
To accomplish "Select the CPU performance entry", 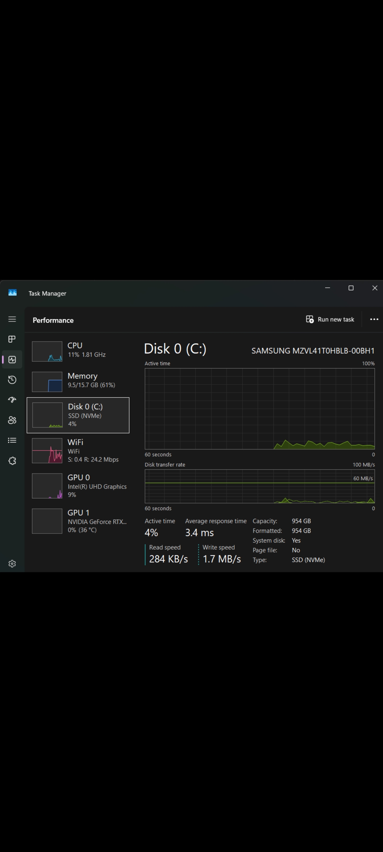I will pyautogui.click(x=78, y=351).
